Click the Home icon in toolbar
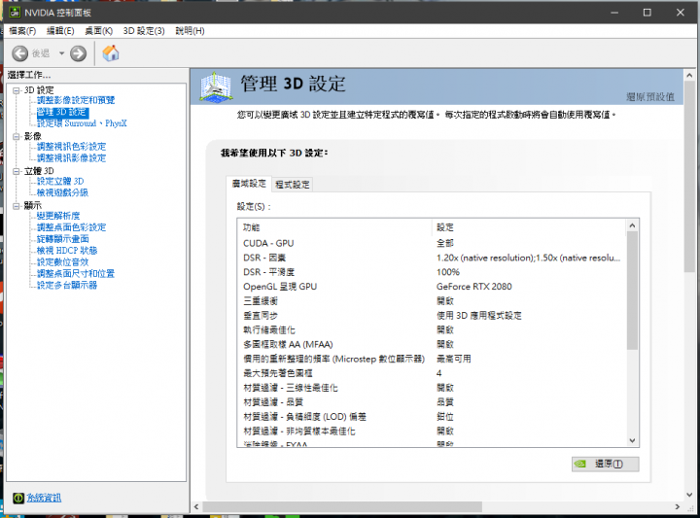The image size is (700, 518). tap(111, 53)
